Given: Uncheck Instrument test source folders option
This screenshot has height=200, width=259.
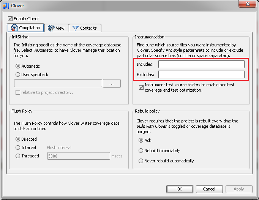Looking at the screenshot, I should [x=141, y=87].
